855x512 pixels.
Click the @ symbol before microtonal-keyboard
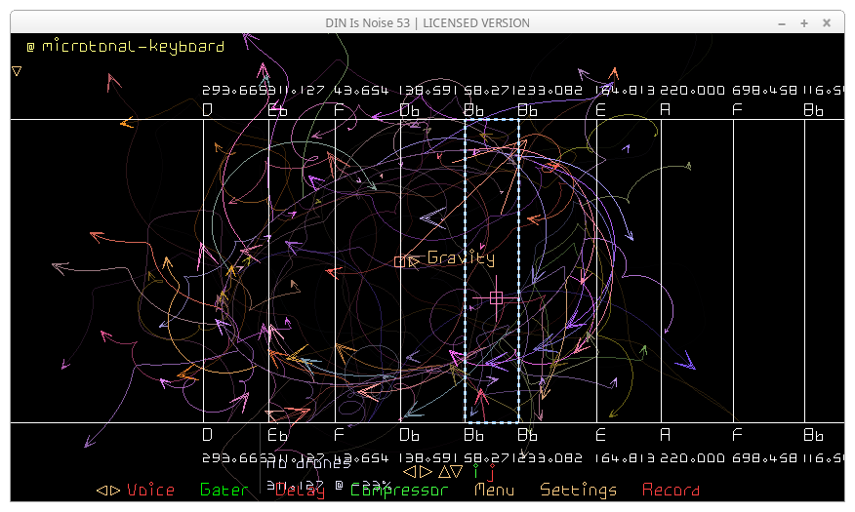[31, 46]
